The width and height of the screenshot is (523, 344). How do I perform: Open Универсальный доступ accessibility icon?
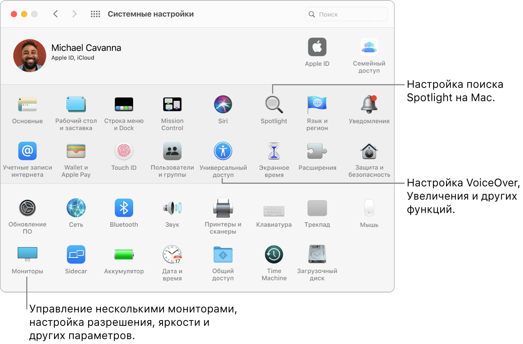pyautogui.click(x=223, y=151)
